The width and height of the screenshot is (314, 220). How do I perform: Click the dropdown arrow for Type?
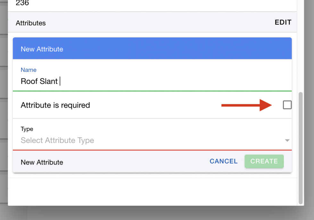pos(287,140)
